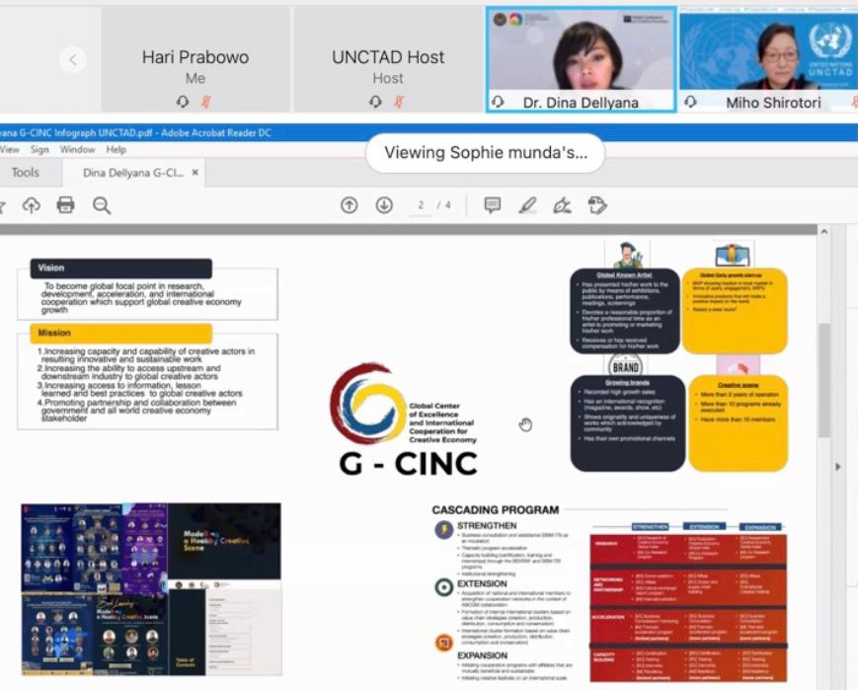
Task: Click the upload to cloud icon
Action: 32,205
